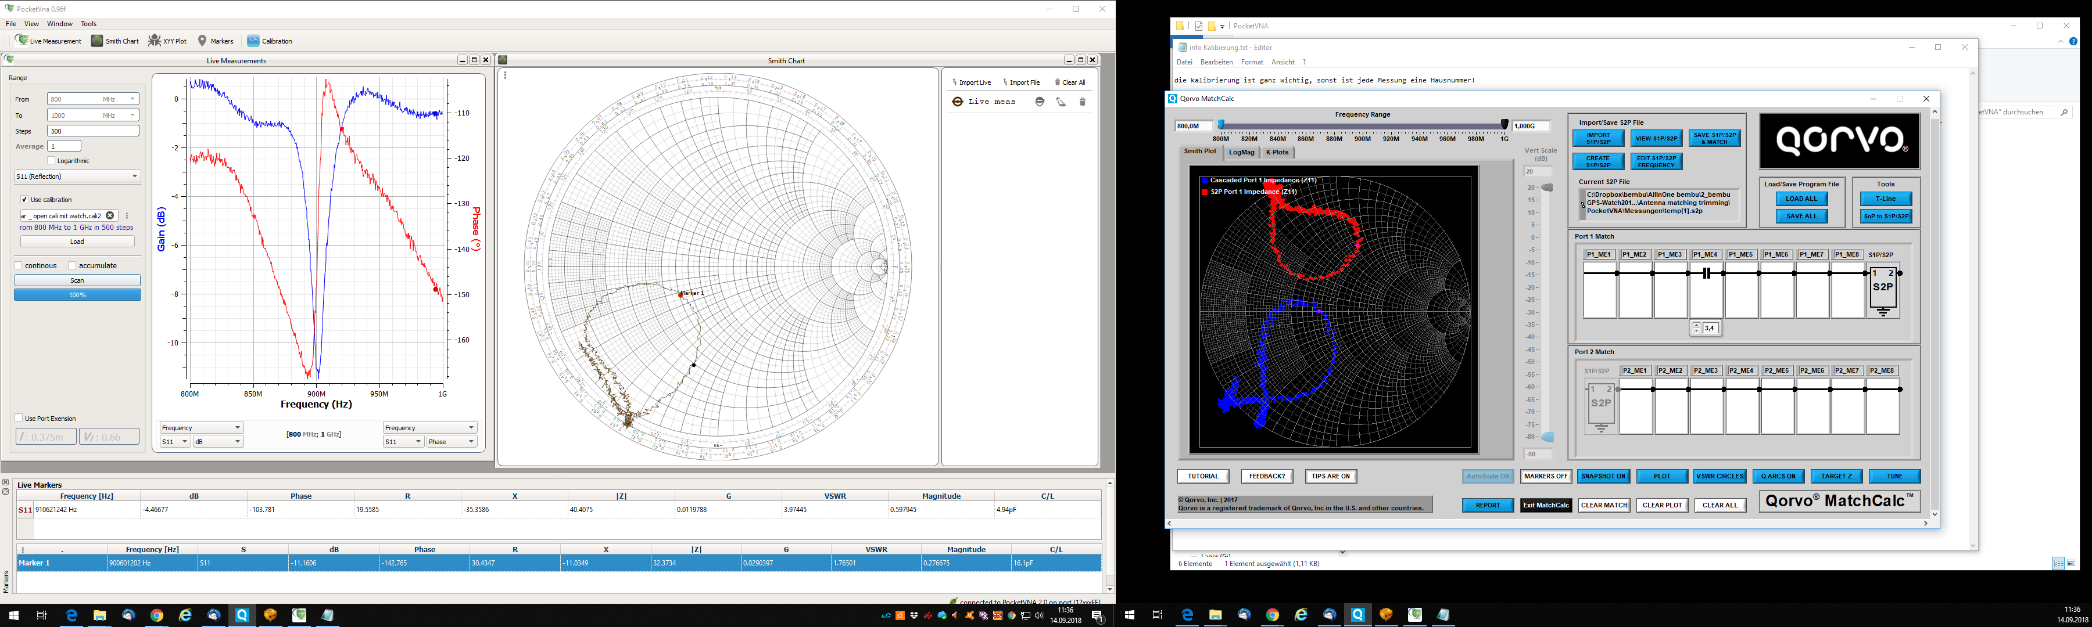
Task: Click the greyed Port 2 S2P block icon
Action: point(1601,407)
